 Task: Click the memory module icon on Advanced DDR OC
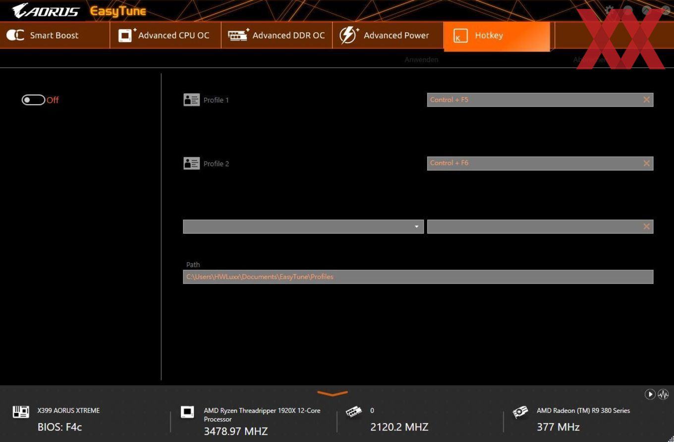(238, 35)
